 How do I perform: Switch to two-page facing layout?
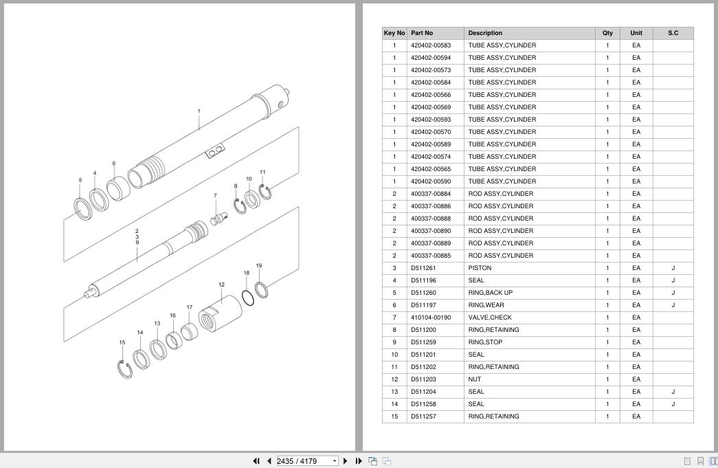pos(713,461)
